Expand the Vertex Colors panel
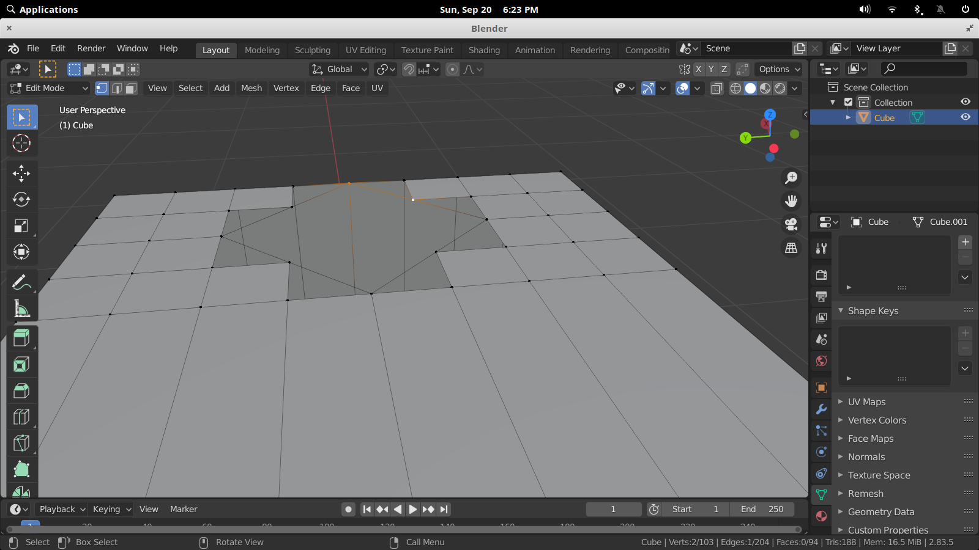Viewport: 979px width, 550px height. (x=841, y=420)
